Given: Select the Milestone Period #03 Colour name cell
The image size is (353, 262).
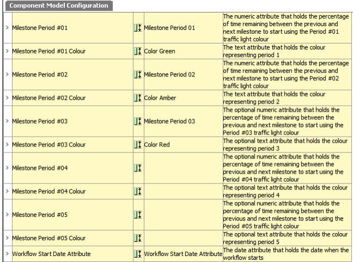Looking at the screenshot, I should coord(72,144).
